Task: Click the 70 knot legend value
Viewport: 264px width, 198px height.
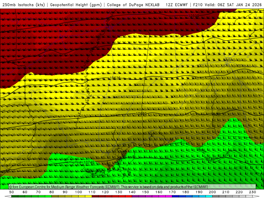Action: click(x=38, y=192)
